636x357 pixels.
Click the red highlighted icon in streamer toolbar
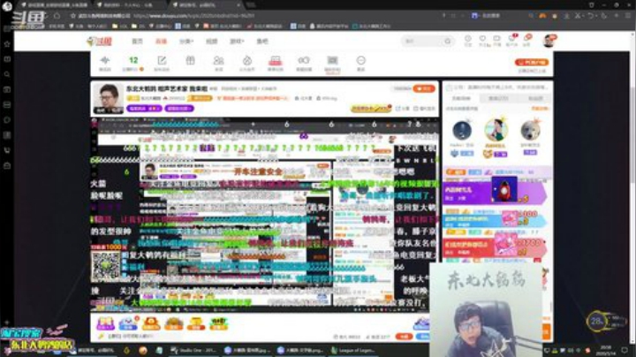[276, 63]
